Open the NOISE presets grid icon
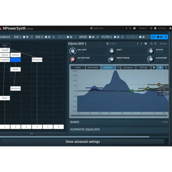The width and height of the screenshot is (172, 172). pyautogui.click(x=93, y=37)
